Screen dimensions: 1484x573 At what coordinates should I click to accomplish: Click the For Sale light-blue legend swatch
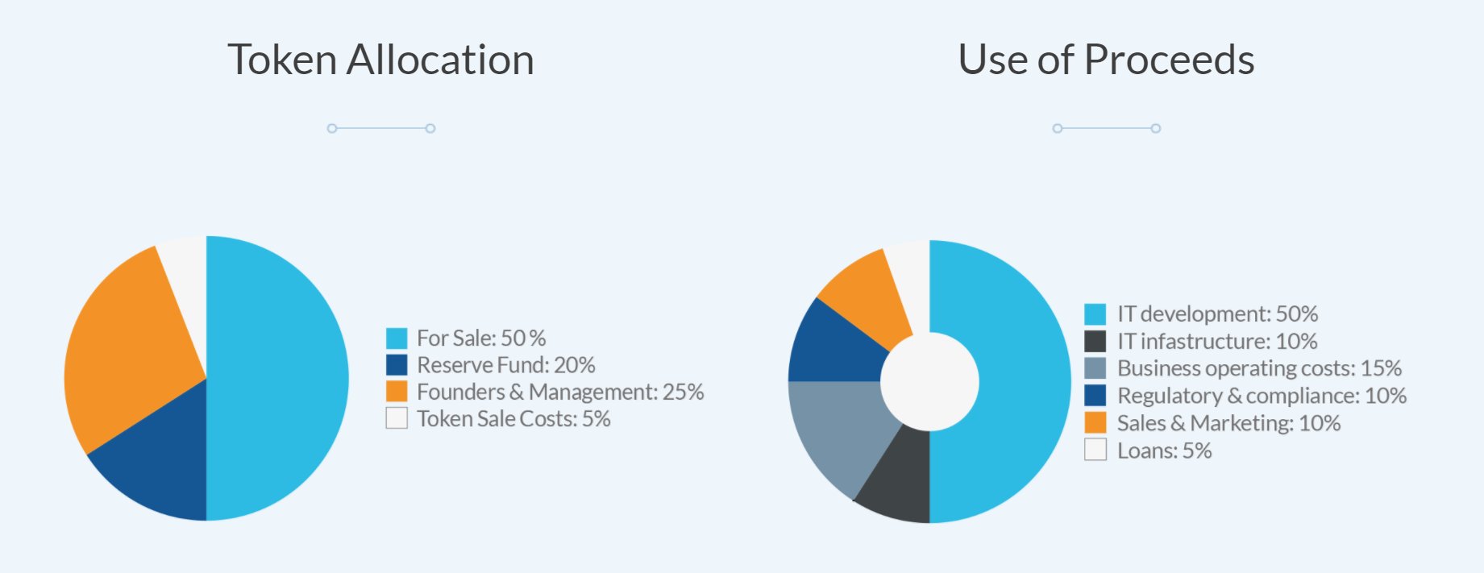coord(397,338)
